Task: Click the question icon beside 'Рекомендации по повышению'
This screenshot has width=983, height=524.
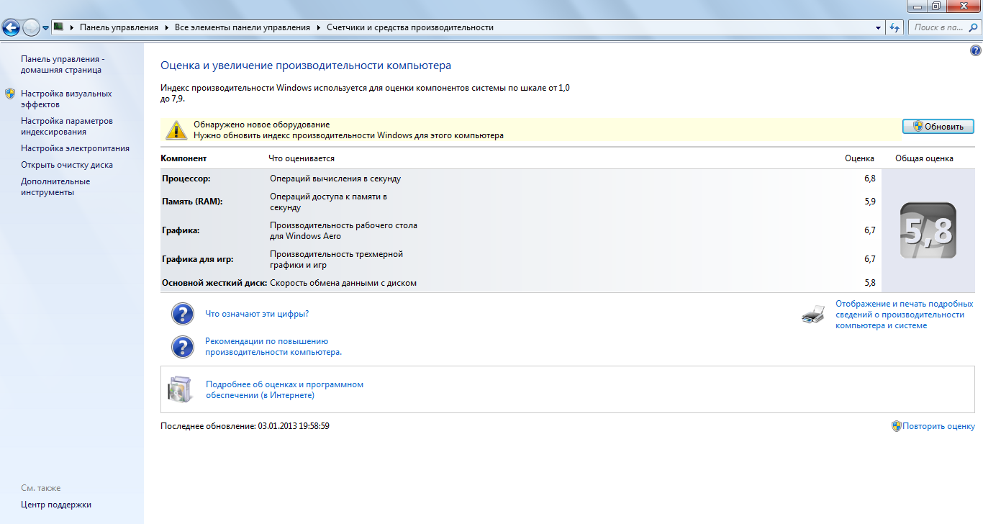Action: point(183,347)
